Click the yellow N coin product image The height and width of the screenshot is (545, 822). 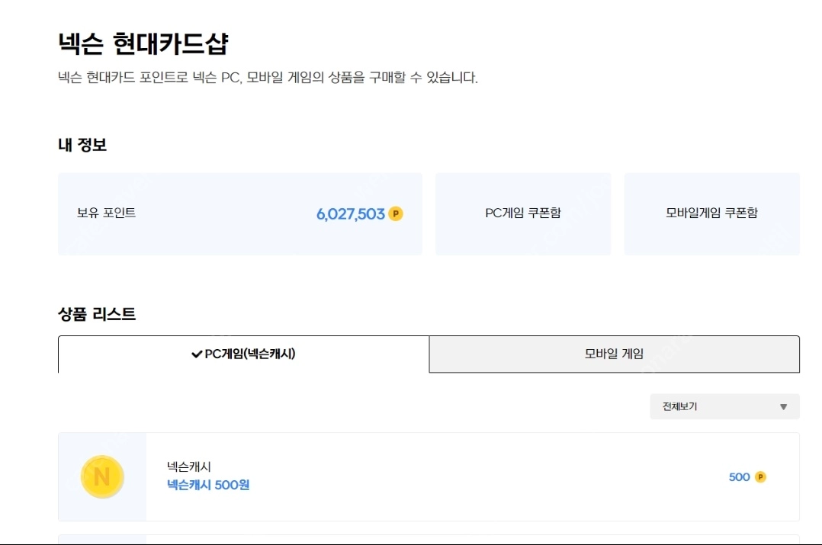point(102,477)
